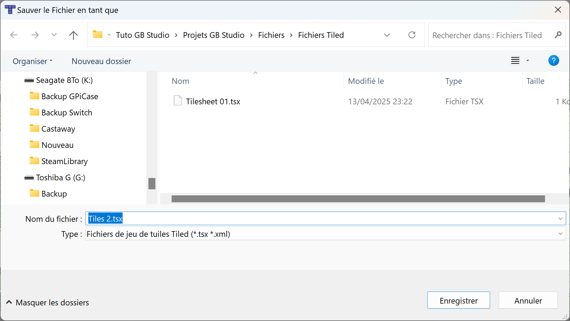This screenshot has width=570, height=321.
Task: Go up one folder level
Action: tap(73, 35)
